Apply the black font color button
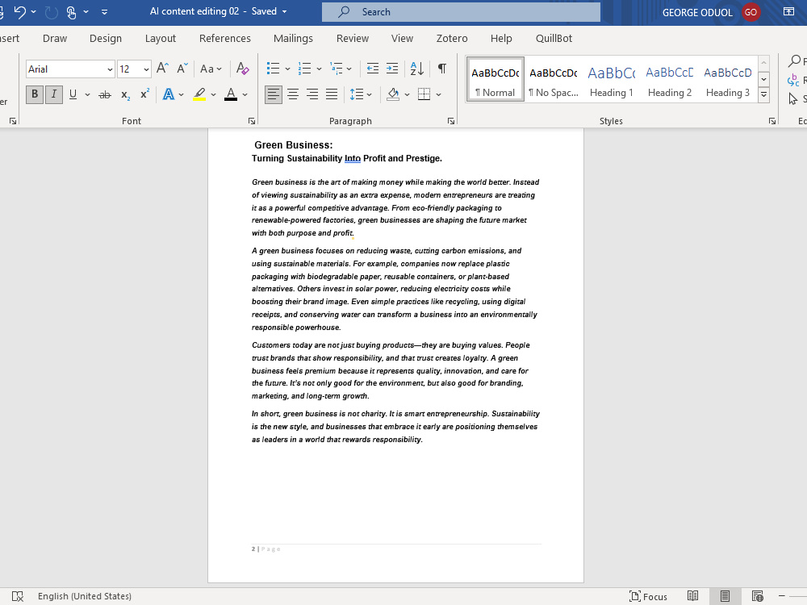The width and height of the screenshot is (807, 605). [231, 94]
